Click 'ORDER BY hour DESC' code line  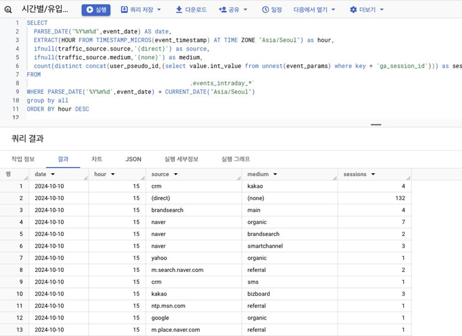click(x=57, y=109)
